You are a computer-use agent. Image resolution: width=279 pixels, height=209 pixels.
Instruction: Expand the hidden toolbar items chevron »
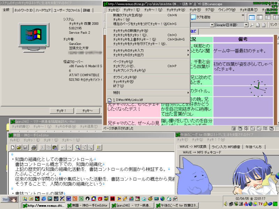pyautogui.click(x=243, y=15)
